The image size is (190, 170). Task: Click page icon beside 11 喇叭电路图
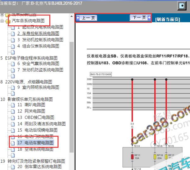pyautogui.click(x=13, y=105)
